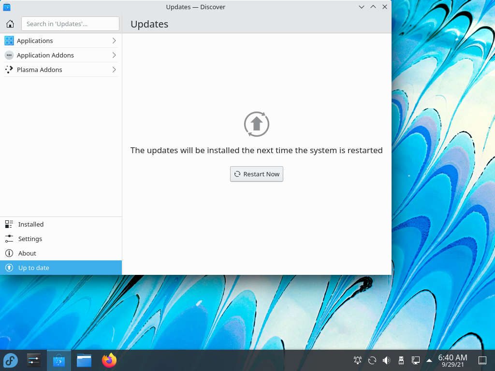Open the Fedora application launcher
This screenshot has height=371, width=495.
(11, 360)
